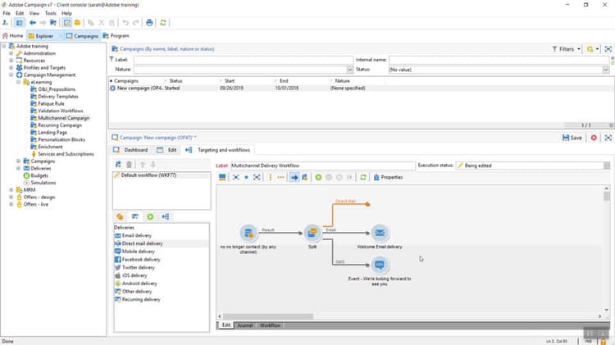615x345 pixels.
Task: Click the workflow refresh icon next to Properties
Action: point(363,178)
